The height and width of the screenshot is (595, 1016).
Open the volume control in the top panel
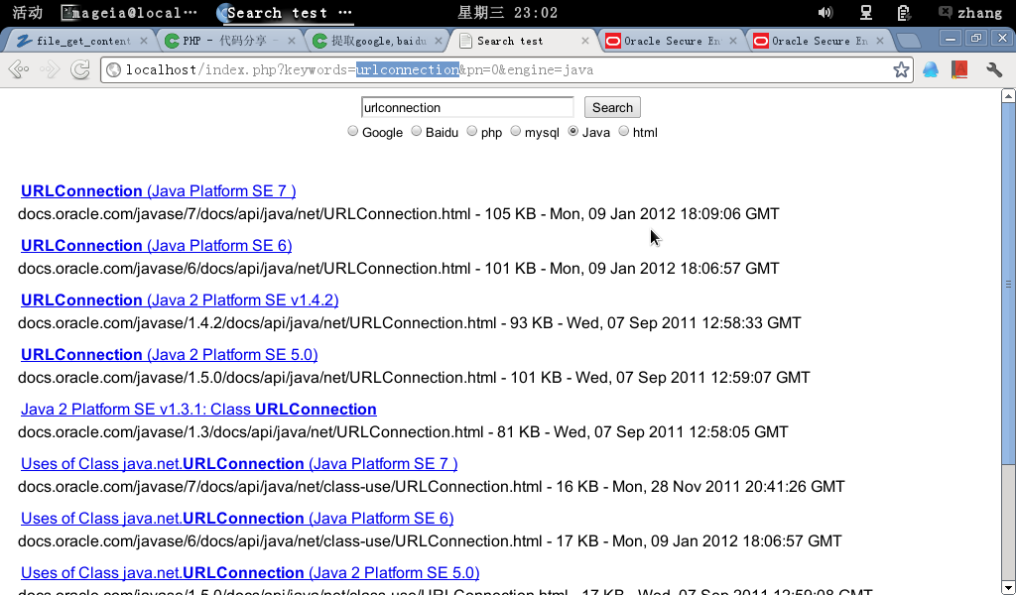[x=825, y=13]
